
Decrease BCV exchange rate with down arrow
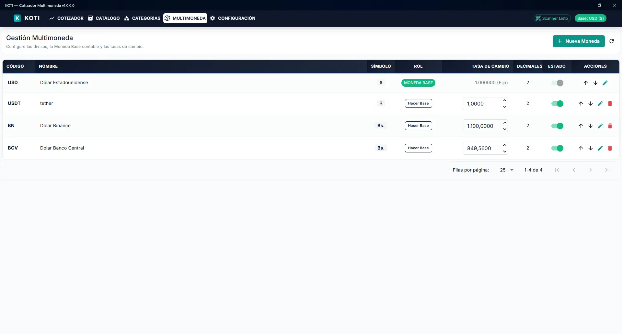pos(505,151)
